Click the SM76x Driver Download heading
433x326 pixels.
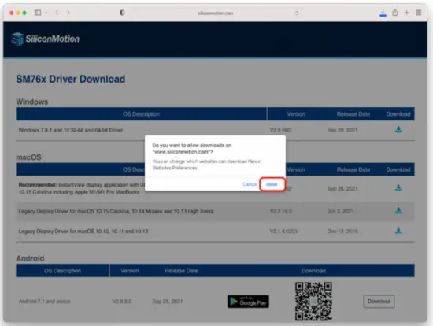(71, 79)
